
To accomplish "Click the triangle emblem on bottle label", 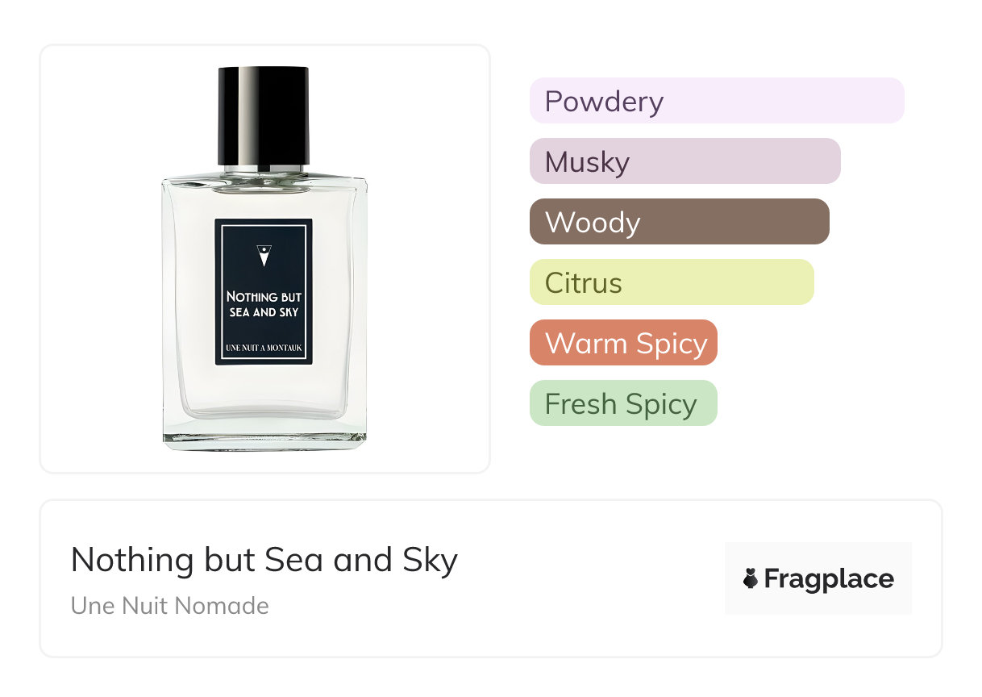I will [264, 256].
